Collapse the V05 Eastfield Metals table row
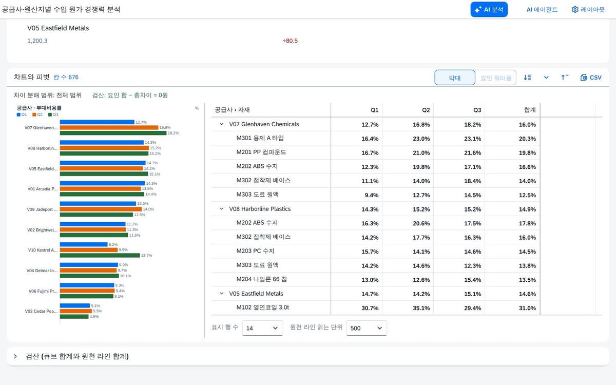Screen dimensions: 616x385 tap(222, 294)
